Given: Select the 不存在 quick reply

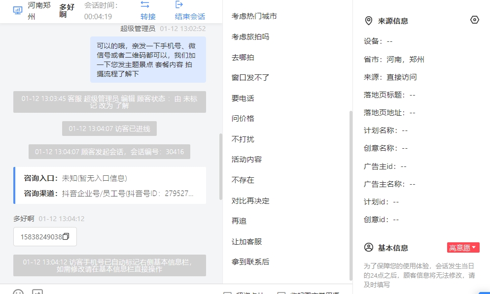Looking at the screenshot, I should [x=243, y=180].
